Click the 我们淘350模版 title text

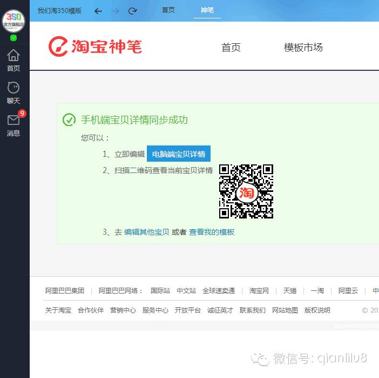pyautogui.click(x=59, y=11)
